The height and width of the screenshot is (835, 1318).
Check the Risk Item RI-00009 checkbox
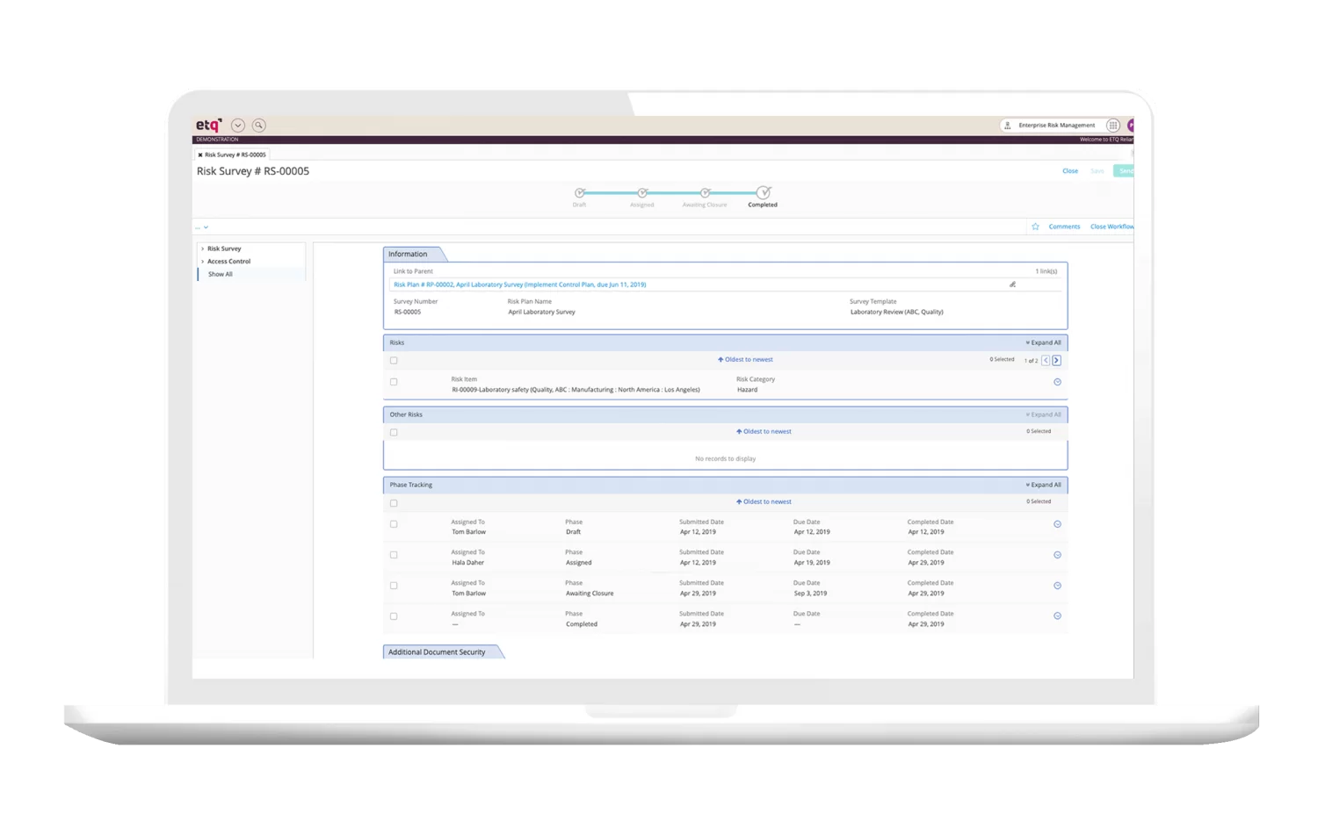pyautogui.click(x=394, y=382)
